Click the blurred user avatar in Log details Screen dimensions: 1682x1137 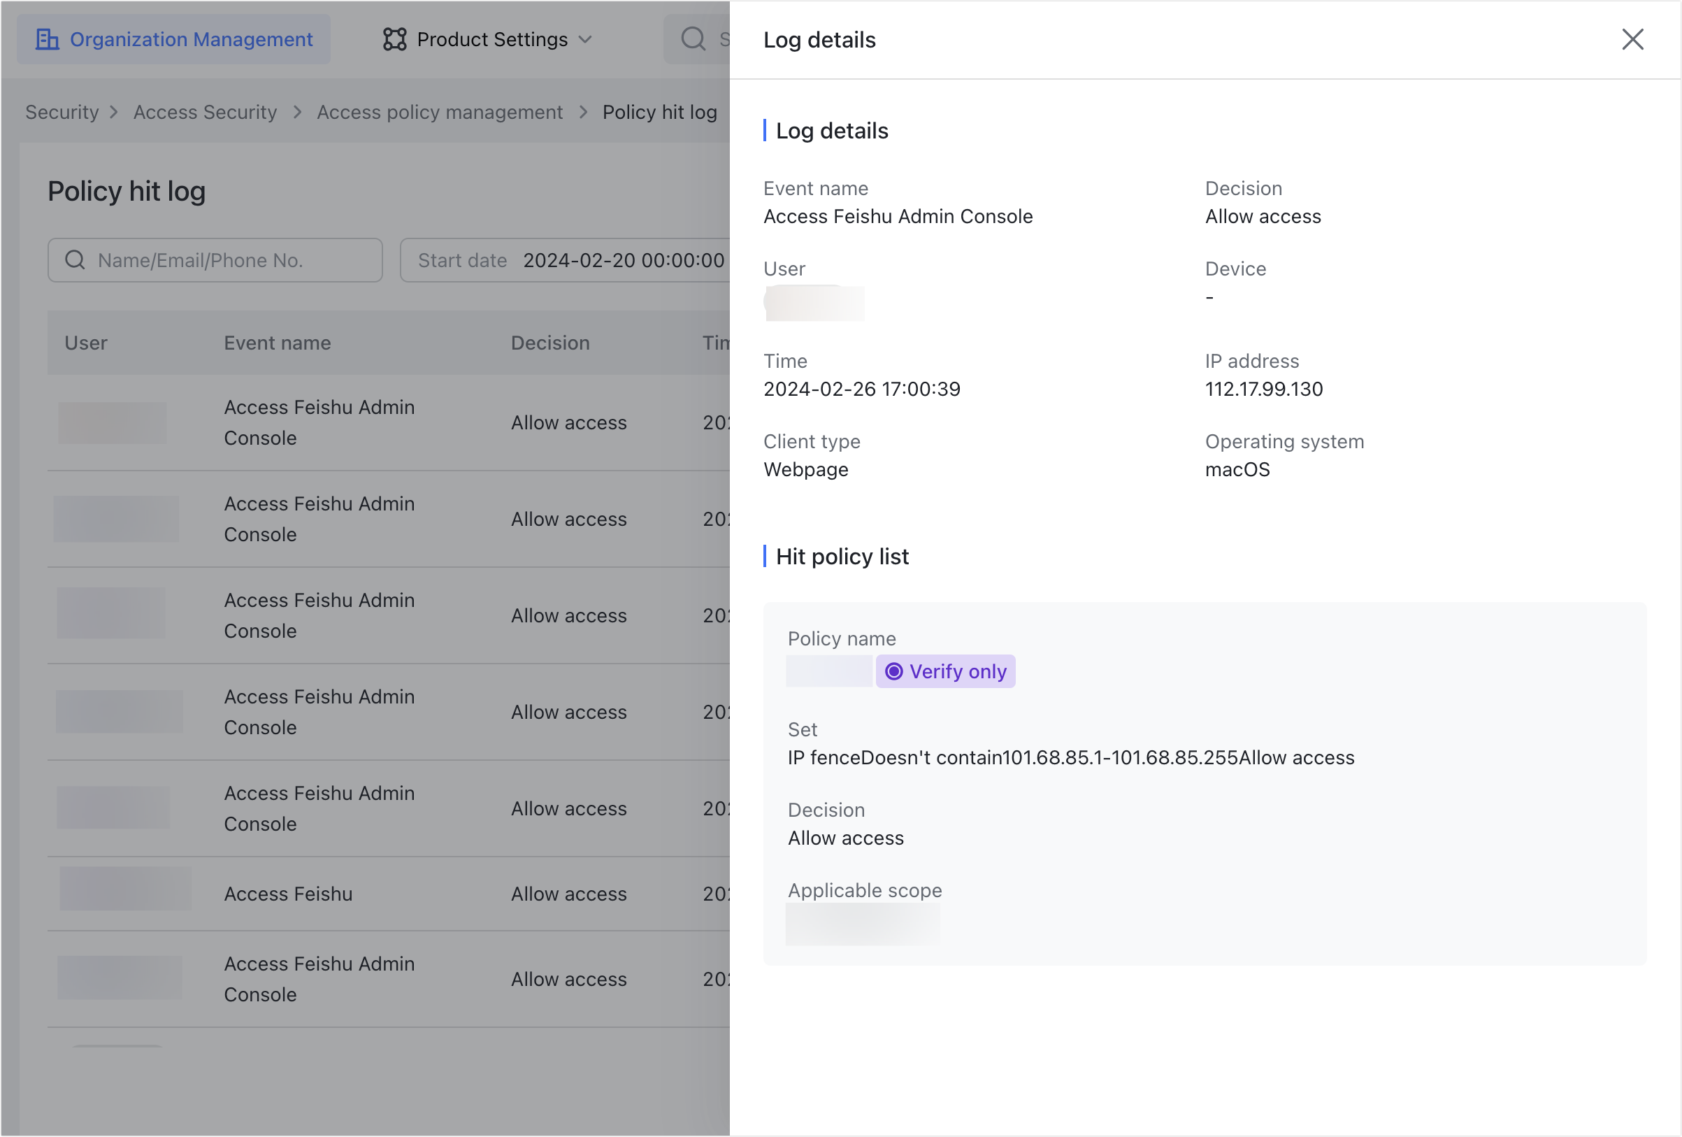point(814,303)
